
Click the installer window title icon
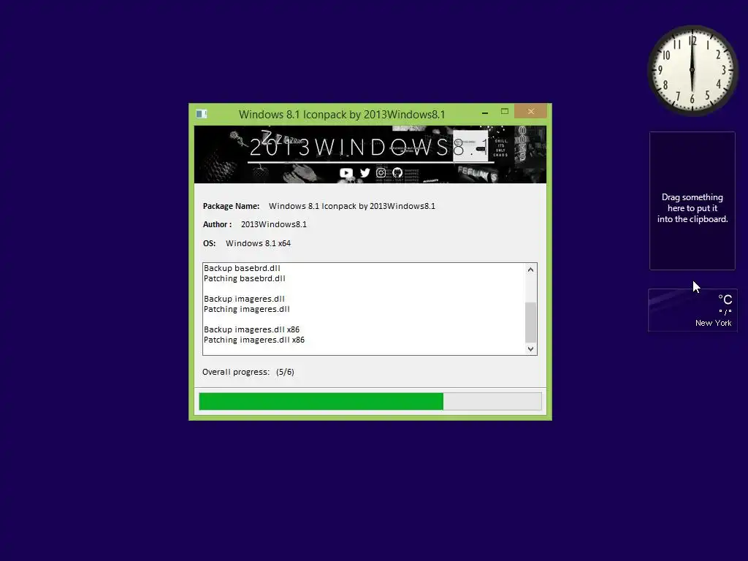coord(202,113)
